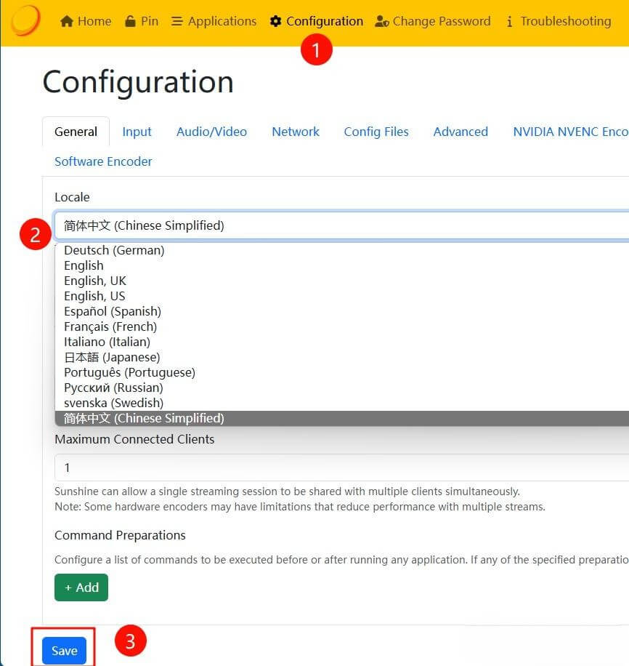Open the Advanced settings tab
Screen dimensions: 629x666
pyautogui.click(x=460, y=132)
